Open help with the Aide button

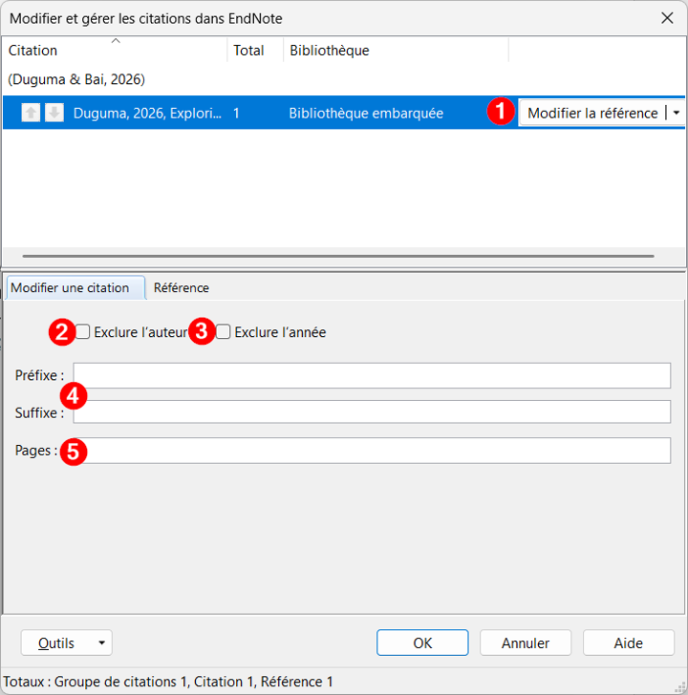pyautogui.click(x=628, y=642)
